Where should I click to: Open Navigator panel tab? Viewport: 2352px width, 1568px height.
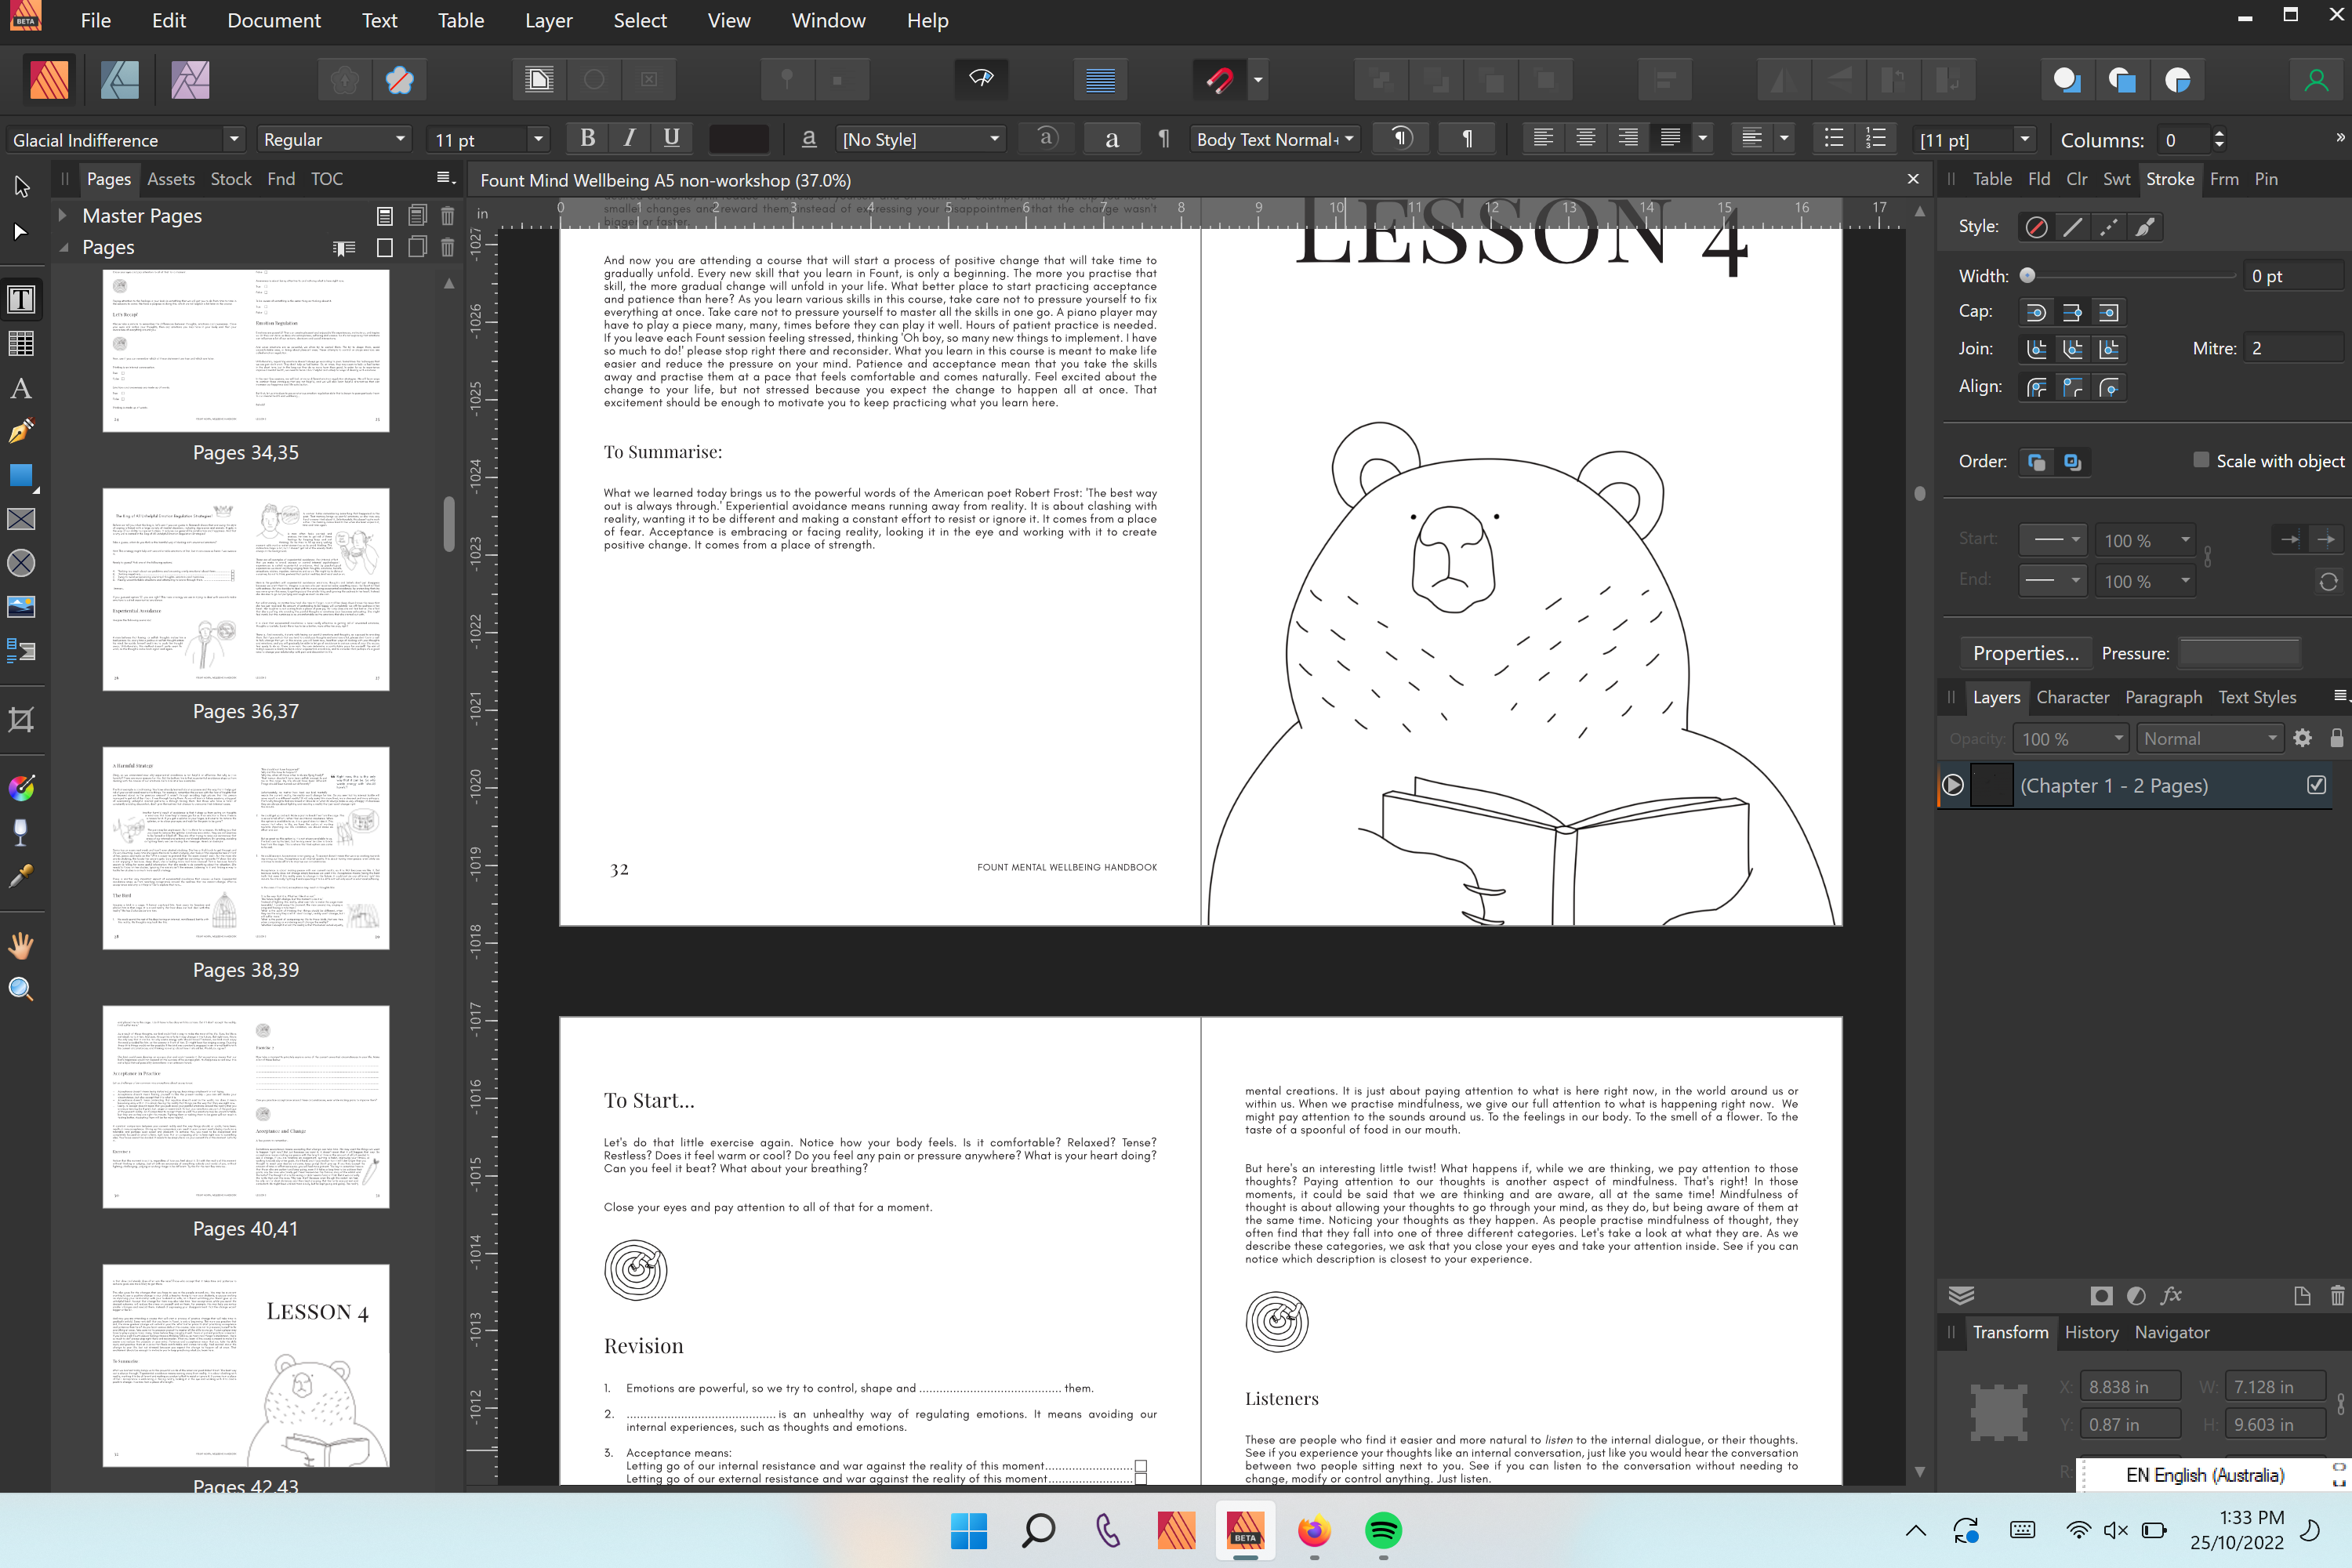tap(2172, 1332)
